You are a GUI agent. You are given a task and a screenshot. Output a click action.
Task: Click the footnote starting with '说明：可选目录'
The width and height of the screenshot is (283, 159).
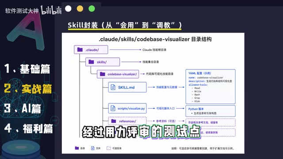(203, 148)
